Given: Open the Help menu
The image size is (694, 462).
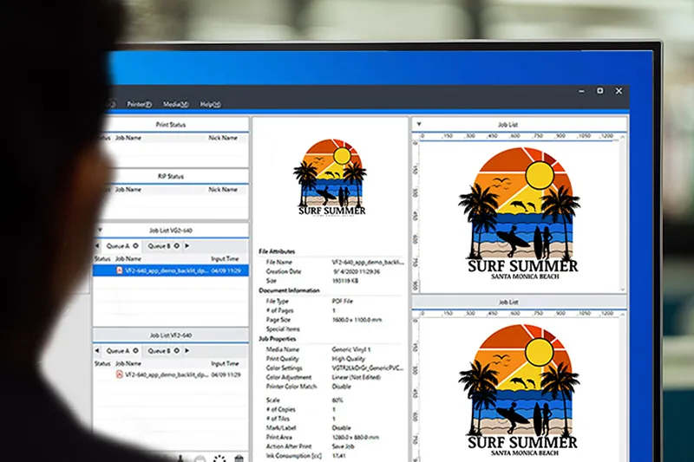Looking at the screenshot, I should (210, 104).
